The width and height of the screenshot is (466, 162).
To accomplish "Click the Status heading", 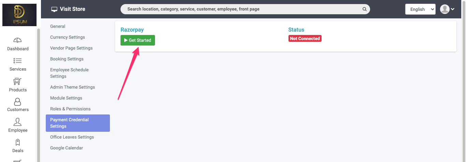I will pyautogui.click(x=296, y=30).
